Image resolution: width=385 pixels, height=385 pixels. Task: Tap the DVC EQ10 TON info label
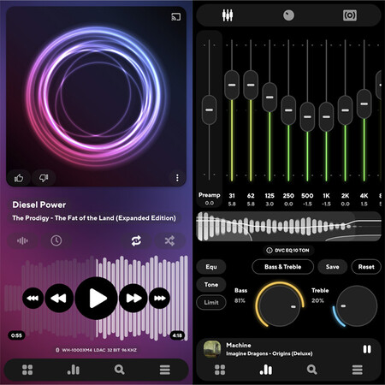click(x=288, y=251)
